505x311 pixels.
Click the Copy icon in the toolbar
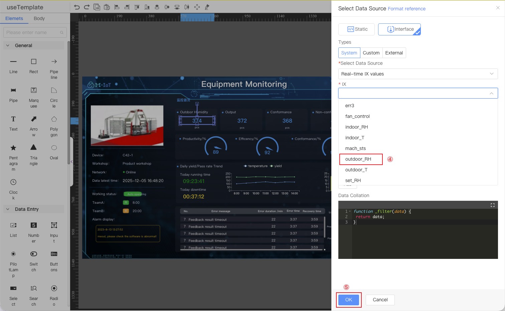tap(97, 7)
